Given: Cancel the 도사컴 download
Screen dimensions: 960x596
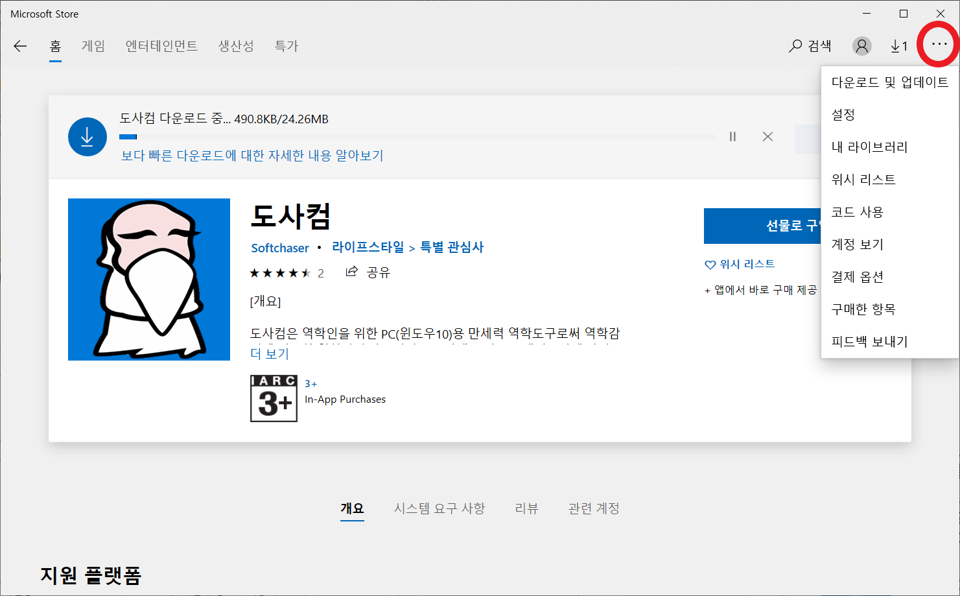Looking at the screenshot, I should click(x=767, y=136).
